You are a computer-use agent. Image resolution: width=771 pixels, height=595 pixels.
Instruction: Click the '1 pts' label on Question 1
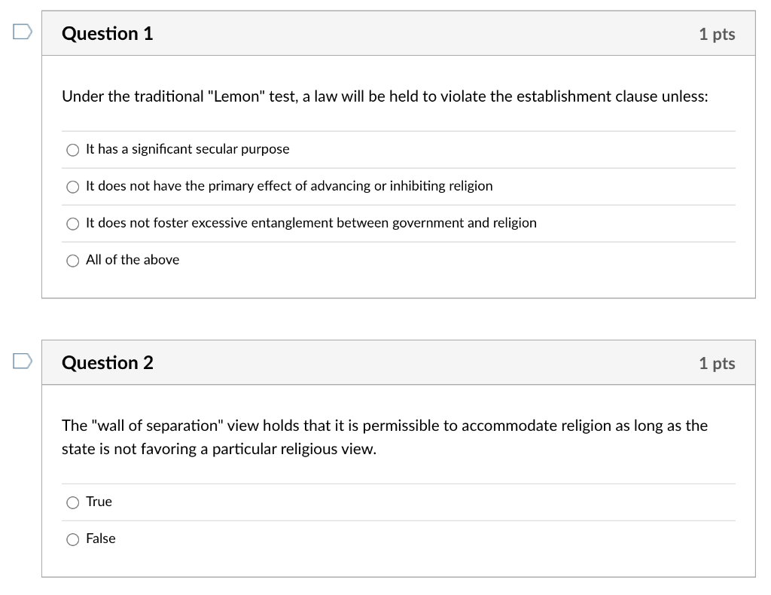[x=716, y=34]
